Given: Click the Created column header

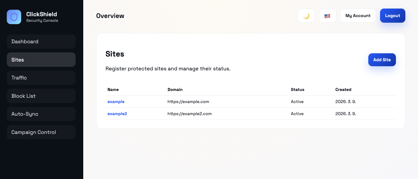Looking at the screenshot, I should (343, 89).
